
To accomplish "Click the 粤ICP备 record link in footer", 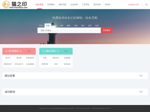I will (x=83, y=109).
